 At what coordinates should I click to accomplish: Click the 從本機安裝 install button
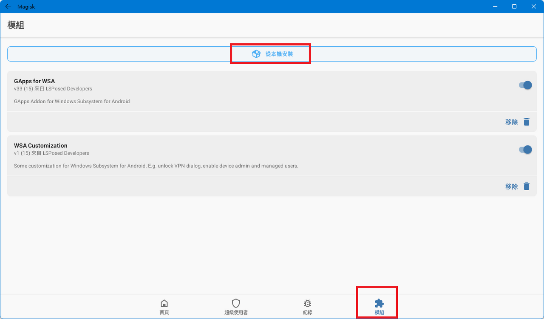pyautogui.click(x=272, y=54)
